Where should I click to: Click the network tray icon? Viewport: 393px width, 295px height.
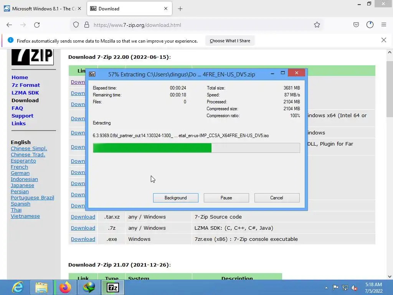click(345, 288)
